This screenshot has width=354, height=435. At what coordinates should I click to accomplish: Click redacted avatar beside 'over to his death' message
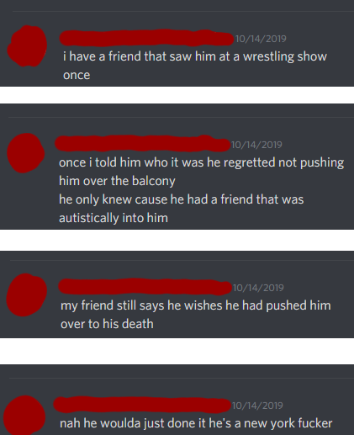tap(27, 294)
